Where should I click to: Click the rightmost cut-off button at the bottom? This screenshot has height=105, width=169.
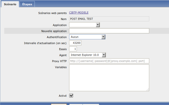click(x=91, y=104)
